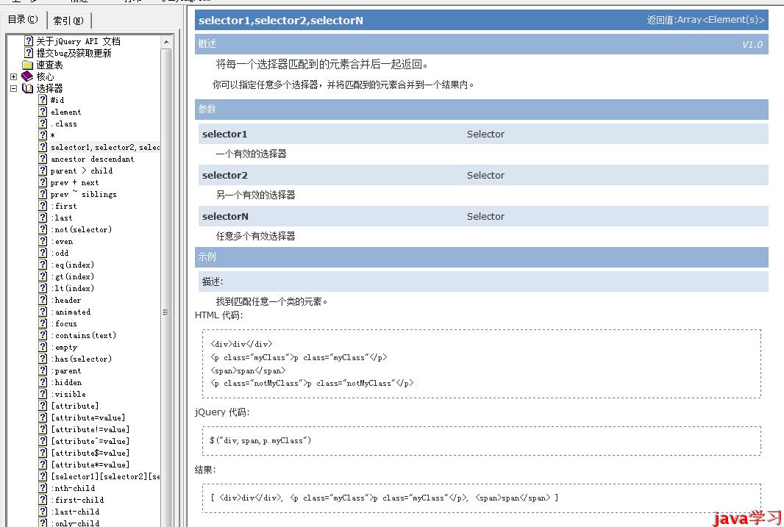Click the tree scrollbar up arrow
784x527 pixels.
tap(166, 43)
